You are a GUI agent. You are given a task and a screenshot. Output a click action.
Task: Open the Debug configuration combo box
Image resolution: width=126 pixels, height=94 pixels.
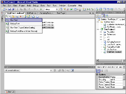pyautogui.click(x=57, y=9)
